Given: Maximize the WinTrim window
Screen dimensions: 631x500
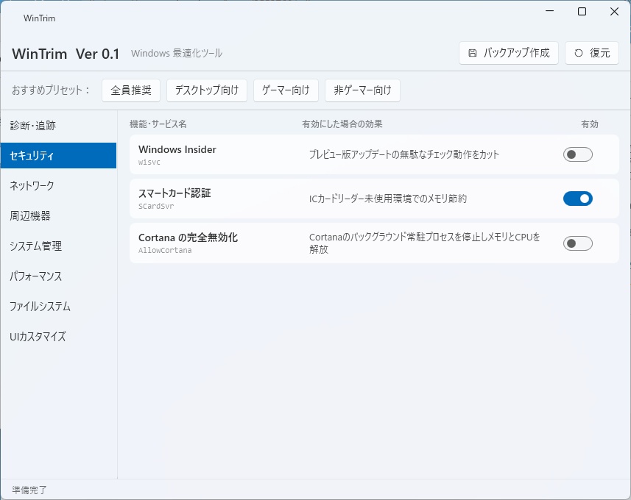Looking at the screenshot, I should tap(582, 11).
